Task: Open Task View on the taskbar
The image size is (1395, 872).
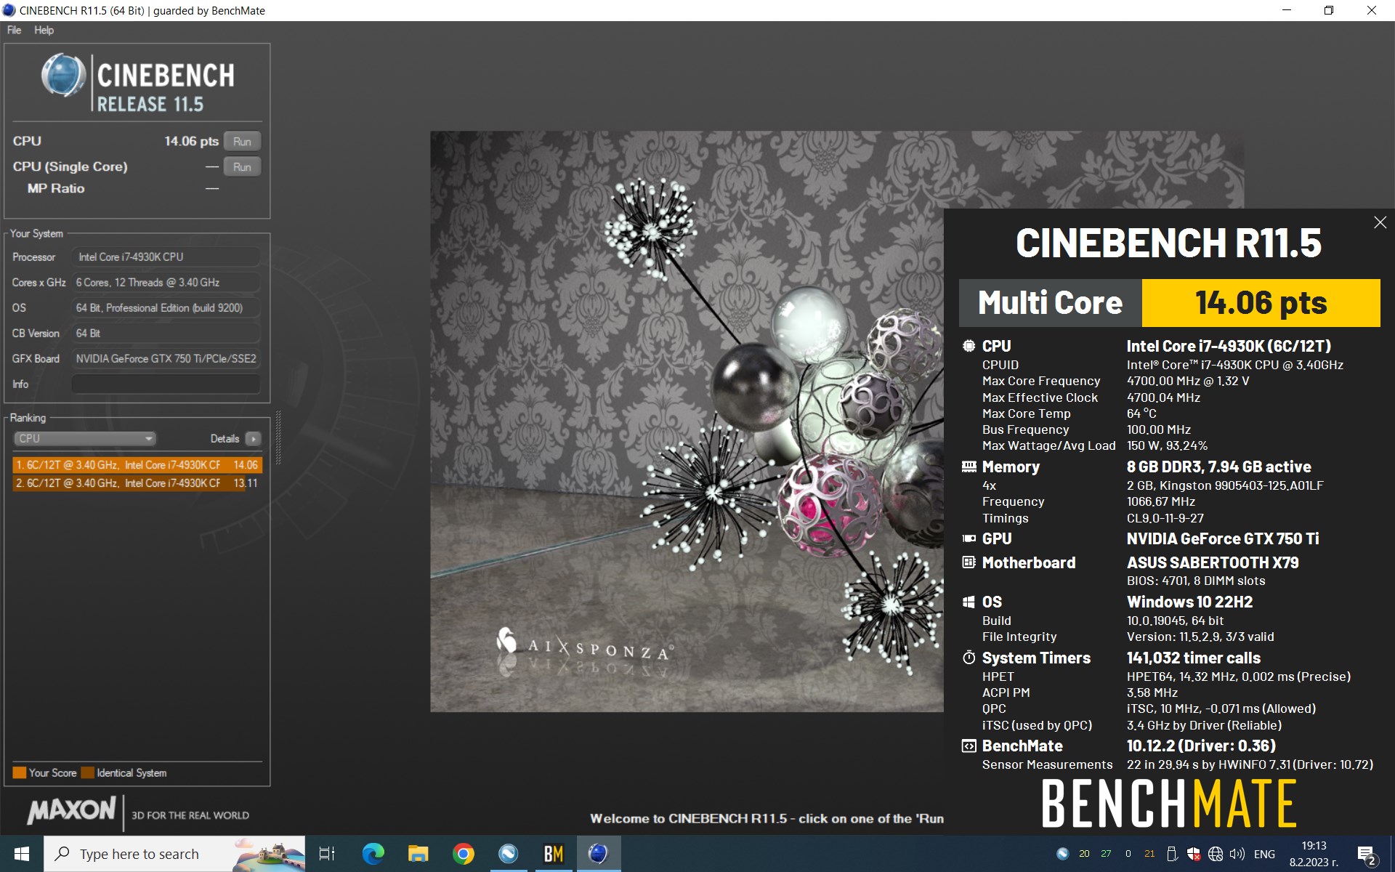Action: [327, 854]
